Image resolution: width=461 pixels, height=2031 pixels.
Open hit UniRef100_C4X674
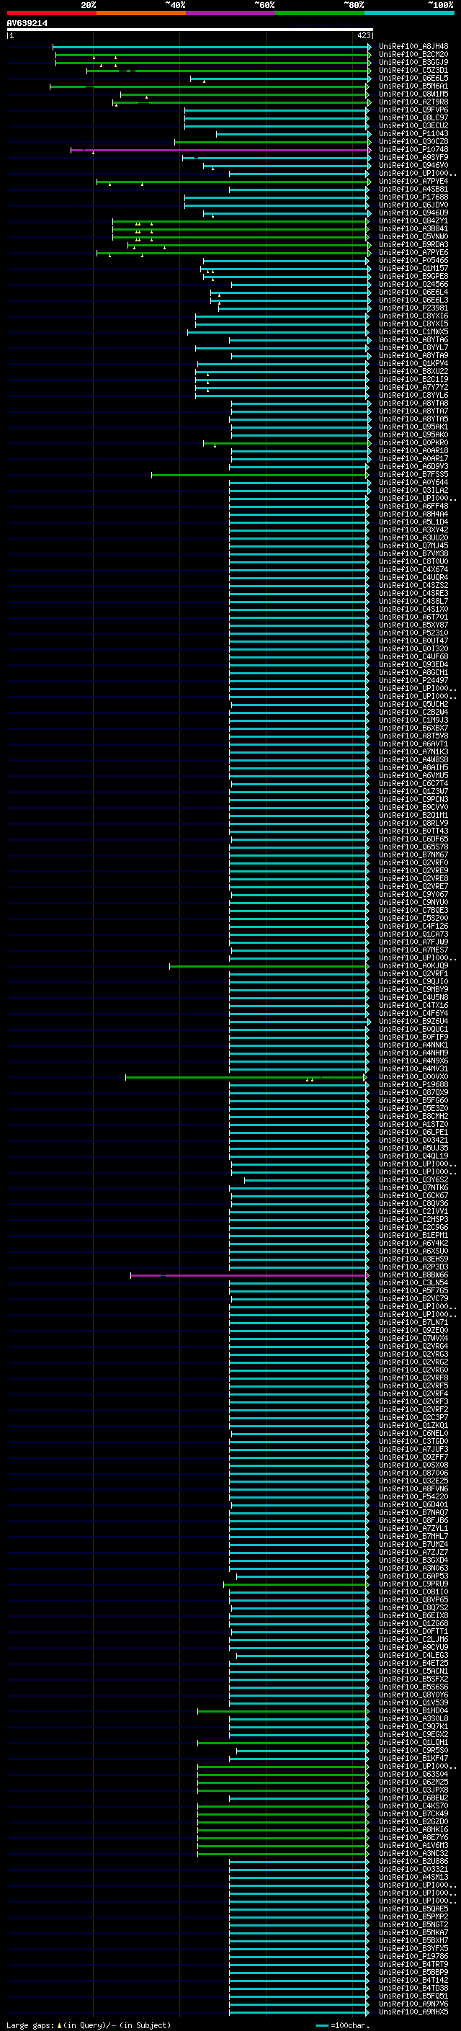[x=413, y=569]
